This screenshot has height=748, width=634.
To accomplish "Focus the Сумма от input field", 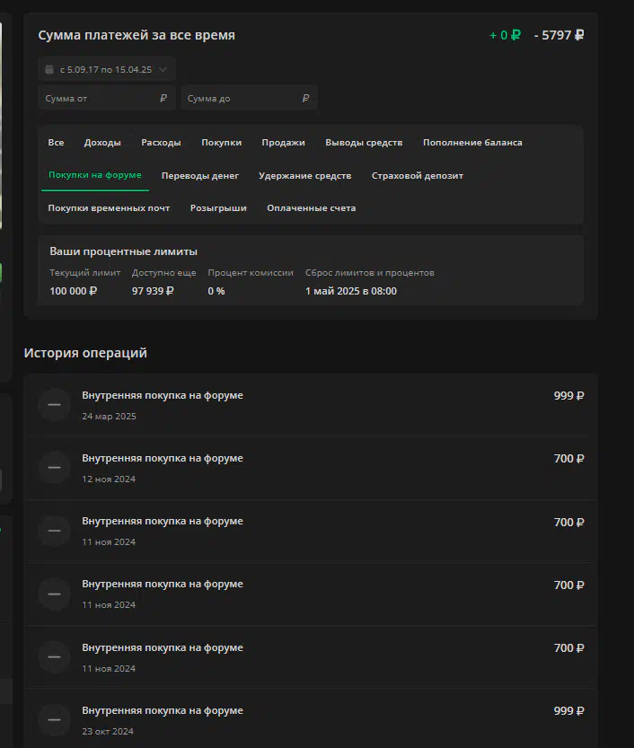I will (x=106, y=98).
